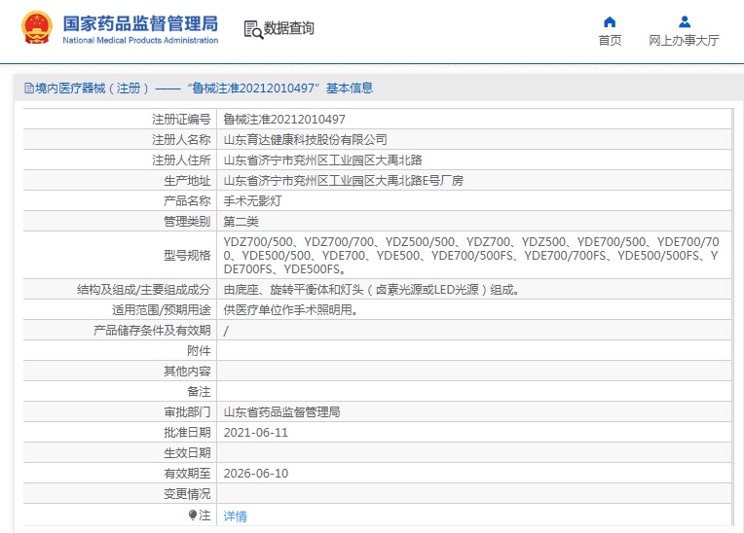The width and height of the screenshot is (744, 533).
Task: Click the 注册证编号 label
Action: pos(181,120)
